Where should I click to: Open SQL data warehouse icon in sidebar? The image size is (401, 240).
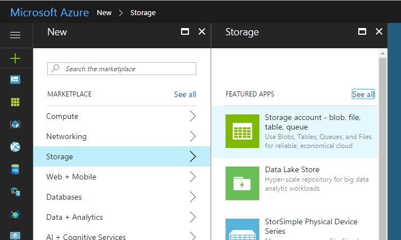click(x=15, y=192)
